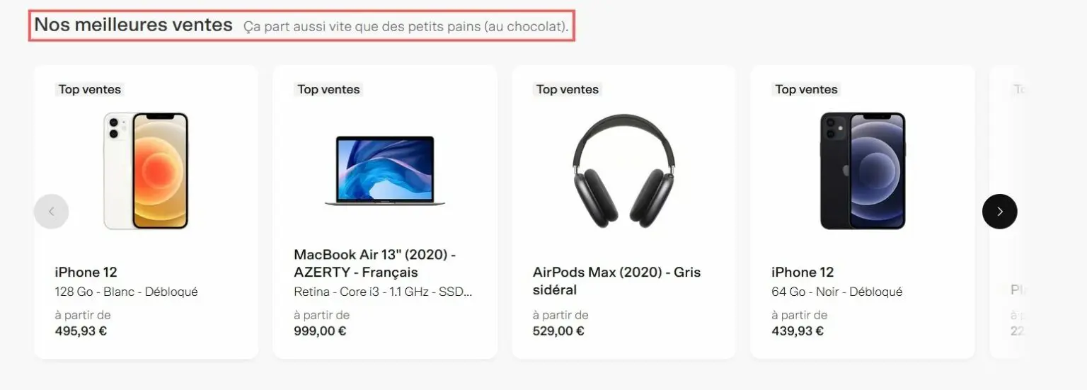This screenshot has width=1087, height=390.
Task: Click the 999,00 € price
Action: [320, 331]
